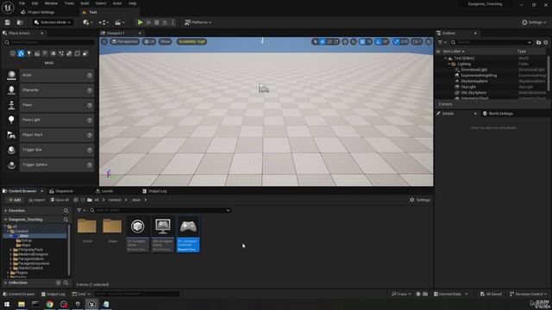
Task: Open the Build menu
Action: (85, 3)
